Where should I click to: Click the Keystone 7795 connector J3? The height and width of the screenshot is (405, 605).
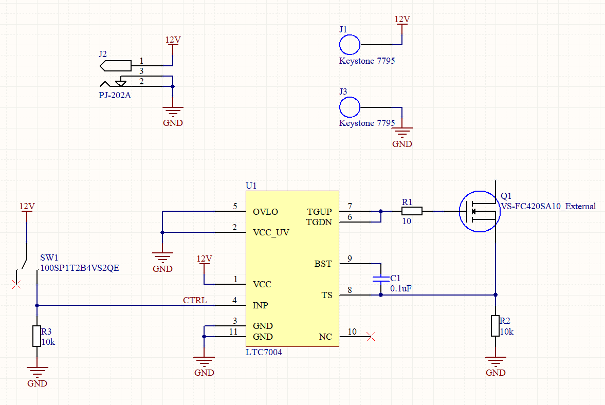tap(349, 107)
